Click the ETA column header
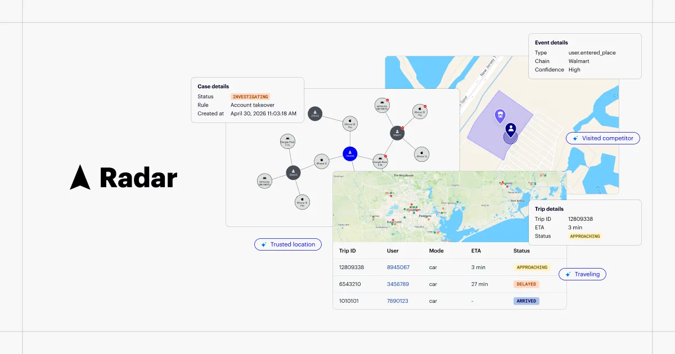The width and height of the screenshot is (675, 354). 476,251
